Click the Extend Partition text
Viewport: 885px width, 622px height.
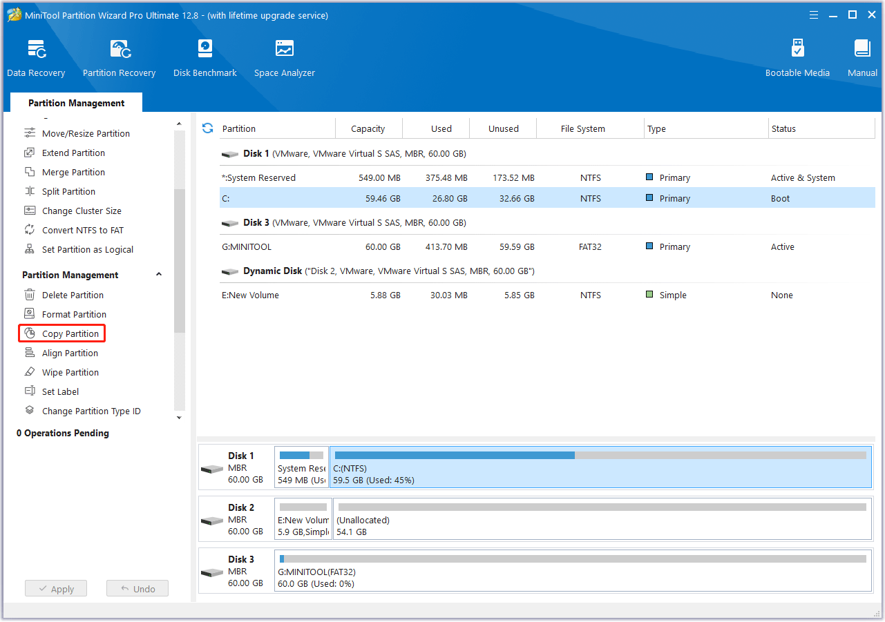74,153
